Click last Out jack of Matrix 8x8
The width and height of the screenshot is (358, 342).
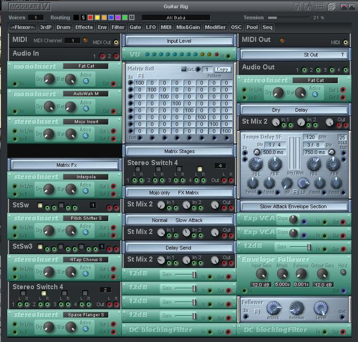226,138
